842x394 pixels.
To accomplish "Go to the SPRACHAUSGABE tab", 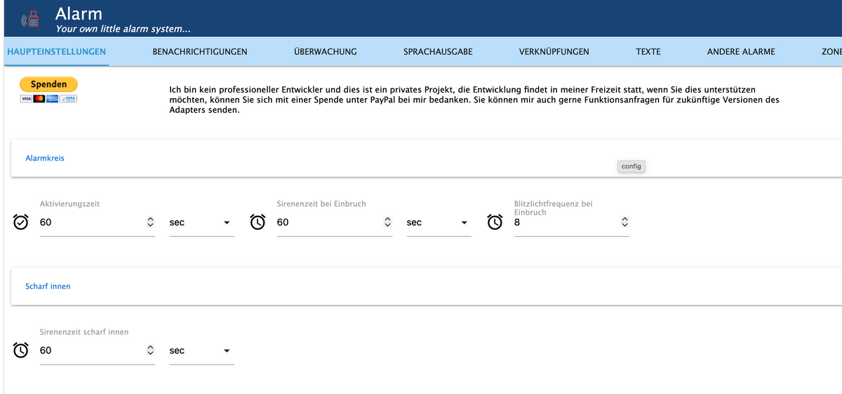I will (x=438, y=52).
